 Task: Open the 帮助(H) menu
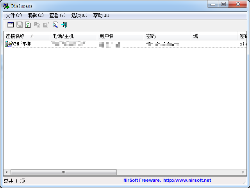(x=101, y=15)
